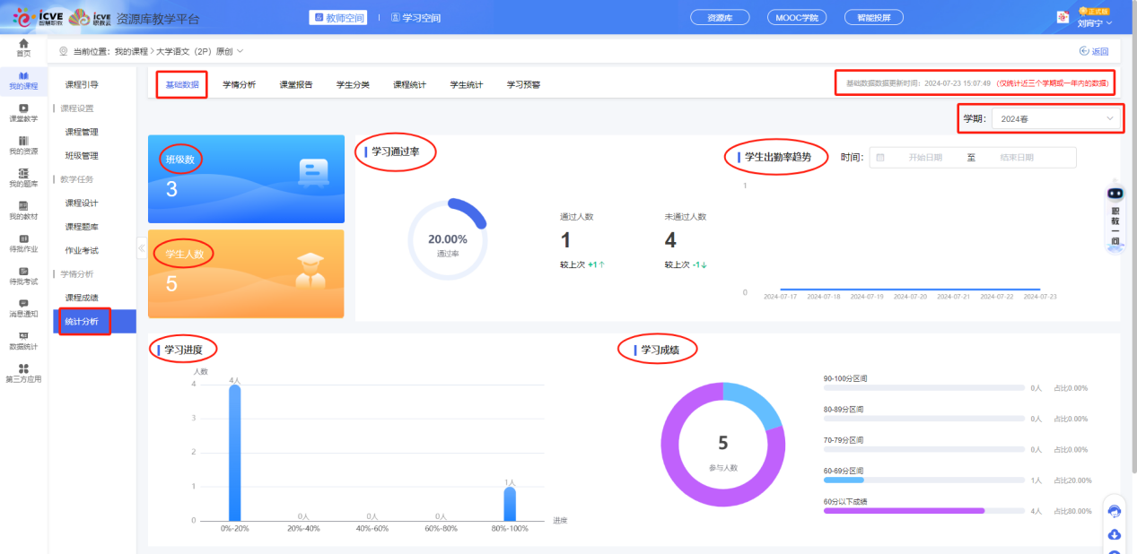Expand the course name 大学语文 breadcrumb dropdown
The image size is (1137, 554).
240,51
